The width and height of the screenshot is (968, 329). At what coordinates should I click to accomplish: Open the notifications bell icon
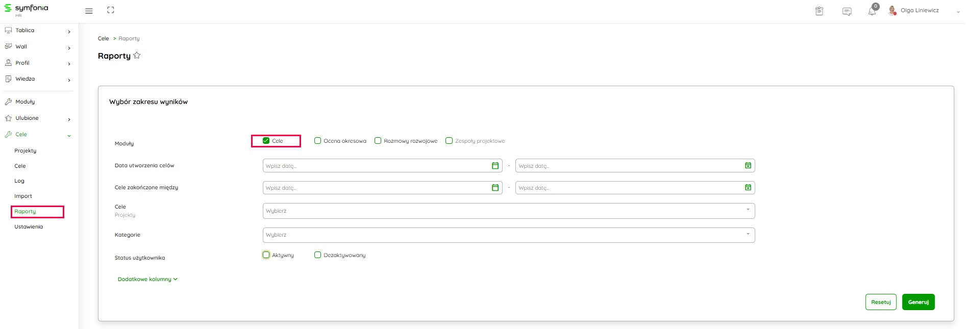(872, 11)
